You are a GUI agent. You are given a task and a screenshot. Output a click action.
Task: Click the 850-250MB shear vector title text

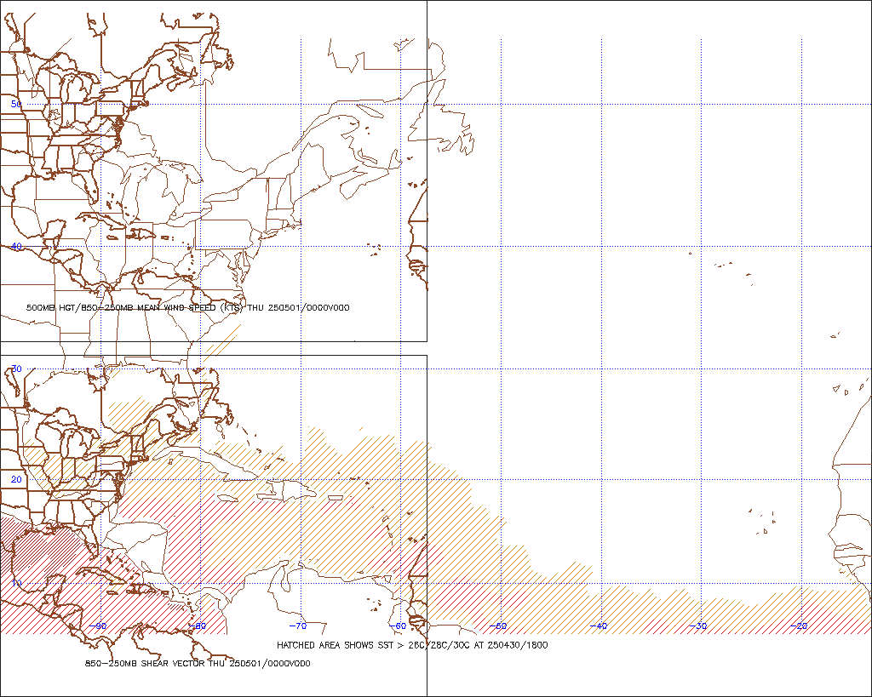pos(198,663)
